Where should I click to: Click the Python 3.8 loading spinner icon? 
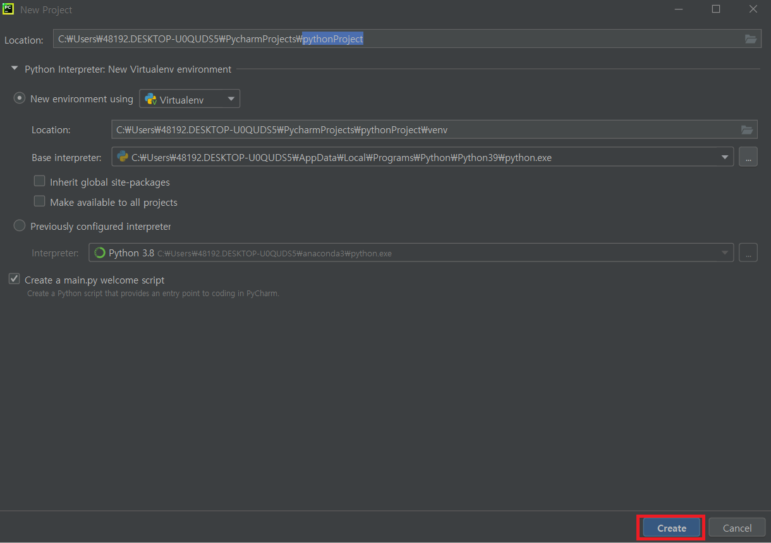click(99, 253)
